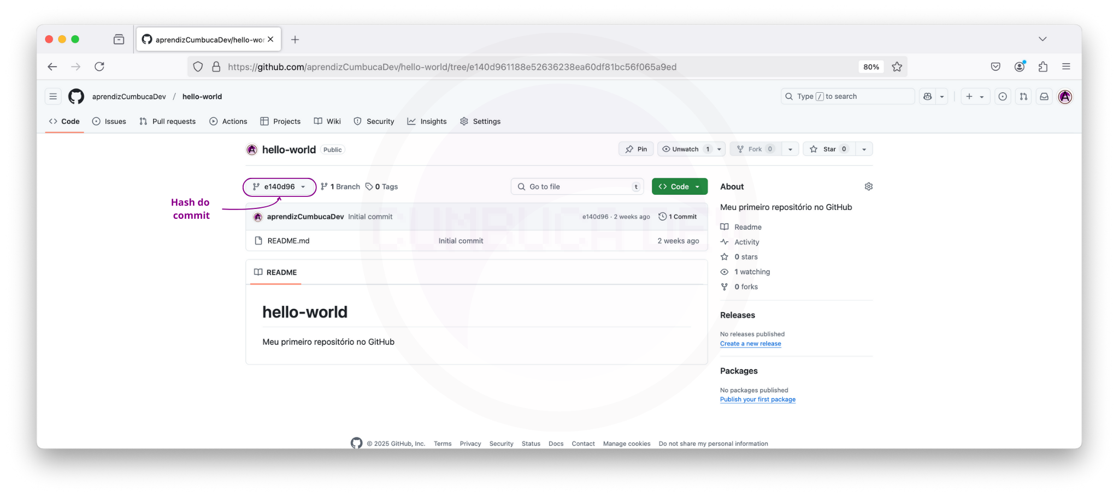1119x497 pixels.
Task: Open the notifications inbox icon
Action: (x=1044, y=97)
